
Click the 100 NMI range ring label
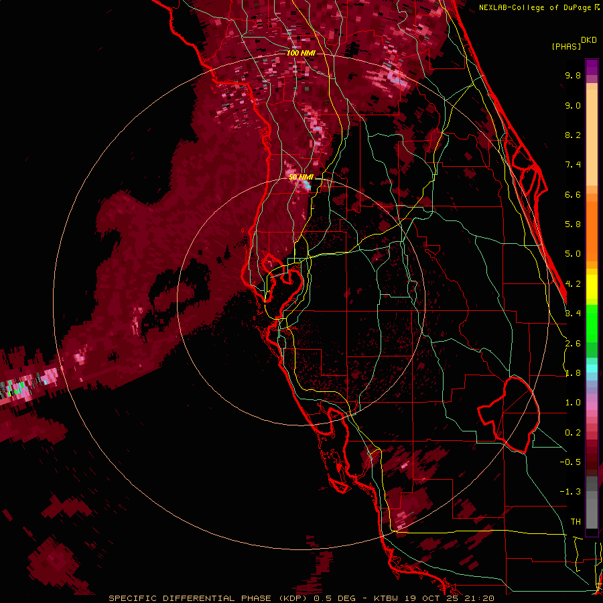[301, 53]
